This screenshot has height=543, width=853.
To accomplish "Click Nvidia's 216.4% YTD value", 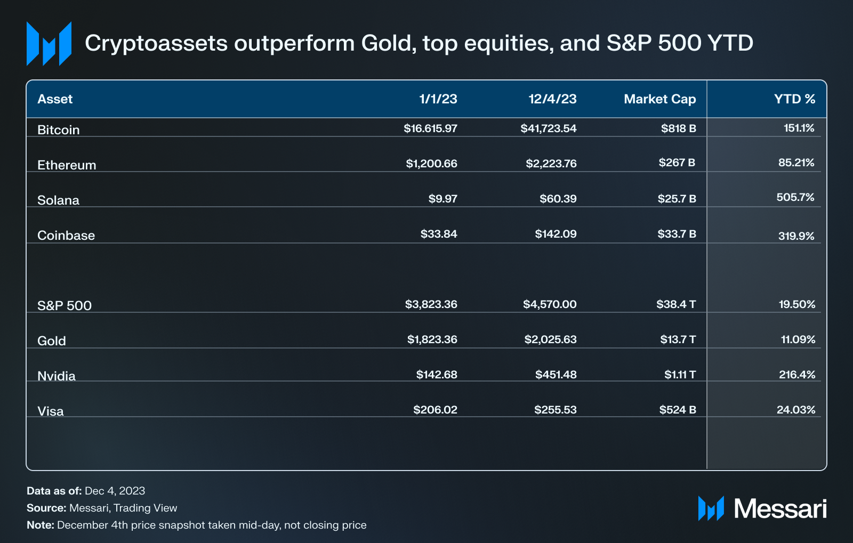I will click(797, 375).
